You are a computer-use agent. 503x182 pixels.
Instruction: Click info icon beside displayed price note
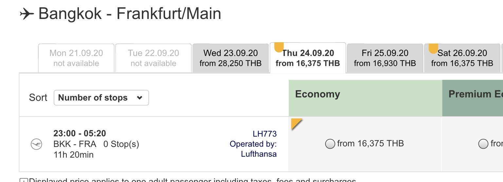coord(24,181)
